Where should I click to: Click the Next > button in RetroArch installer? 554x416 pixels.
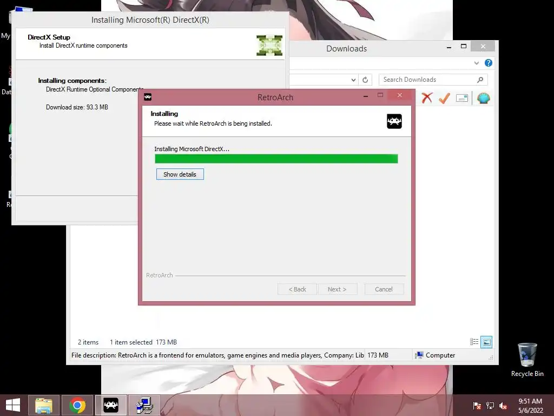click(x=337, y=289)
